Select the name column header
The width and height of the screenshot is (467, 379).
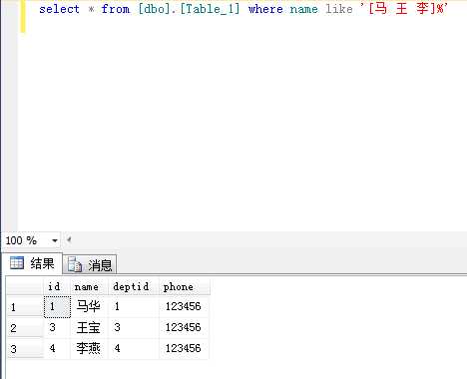89,286
